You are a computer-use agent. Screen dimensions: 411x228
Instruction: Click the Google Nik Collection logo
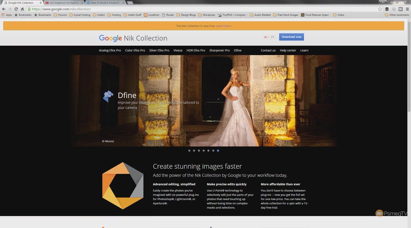pos(133,38)
